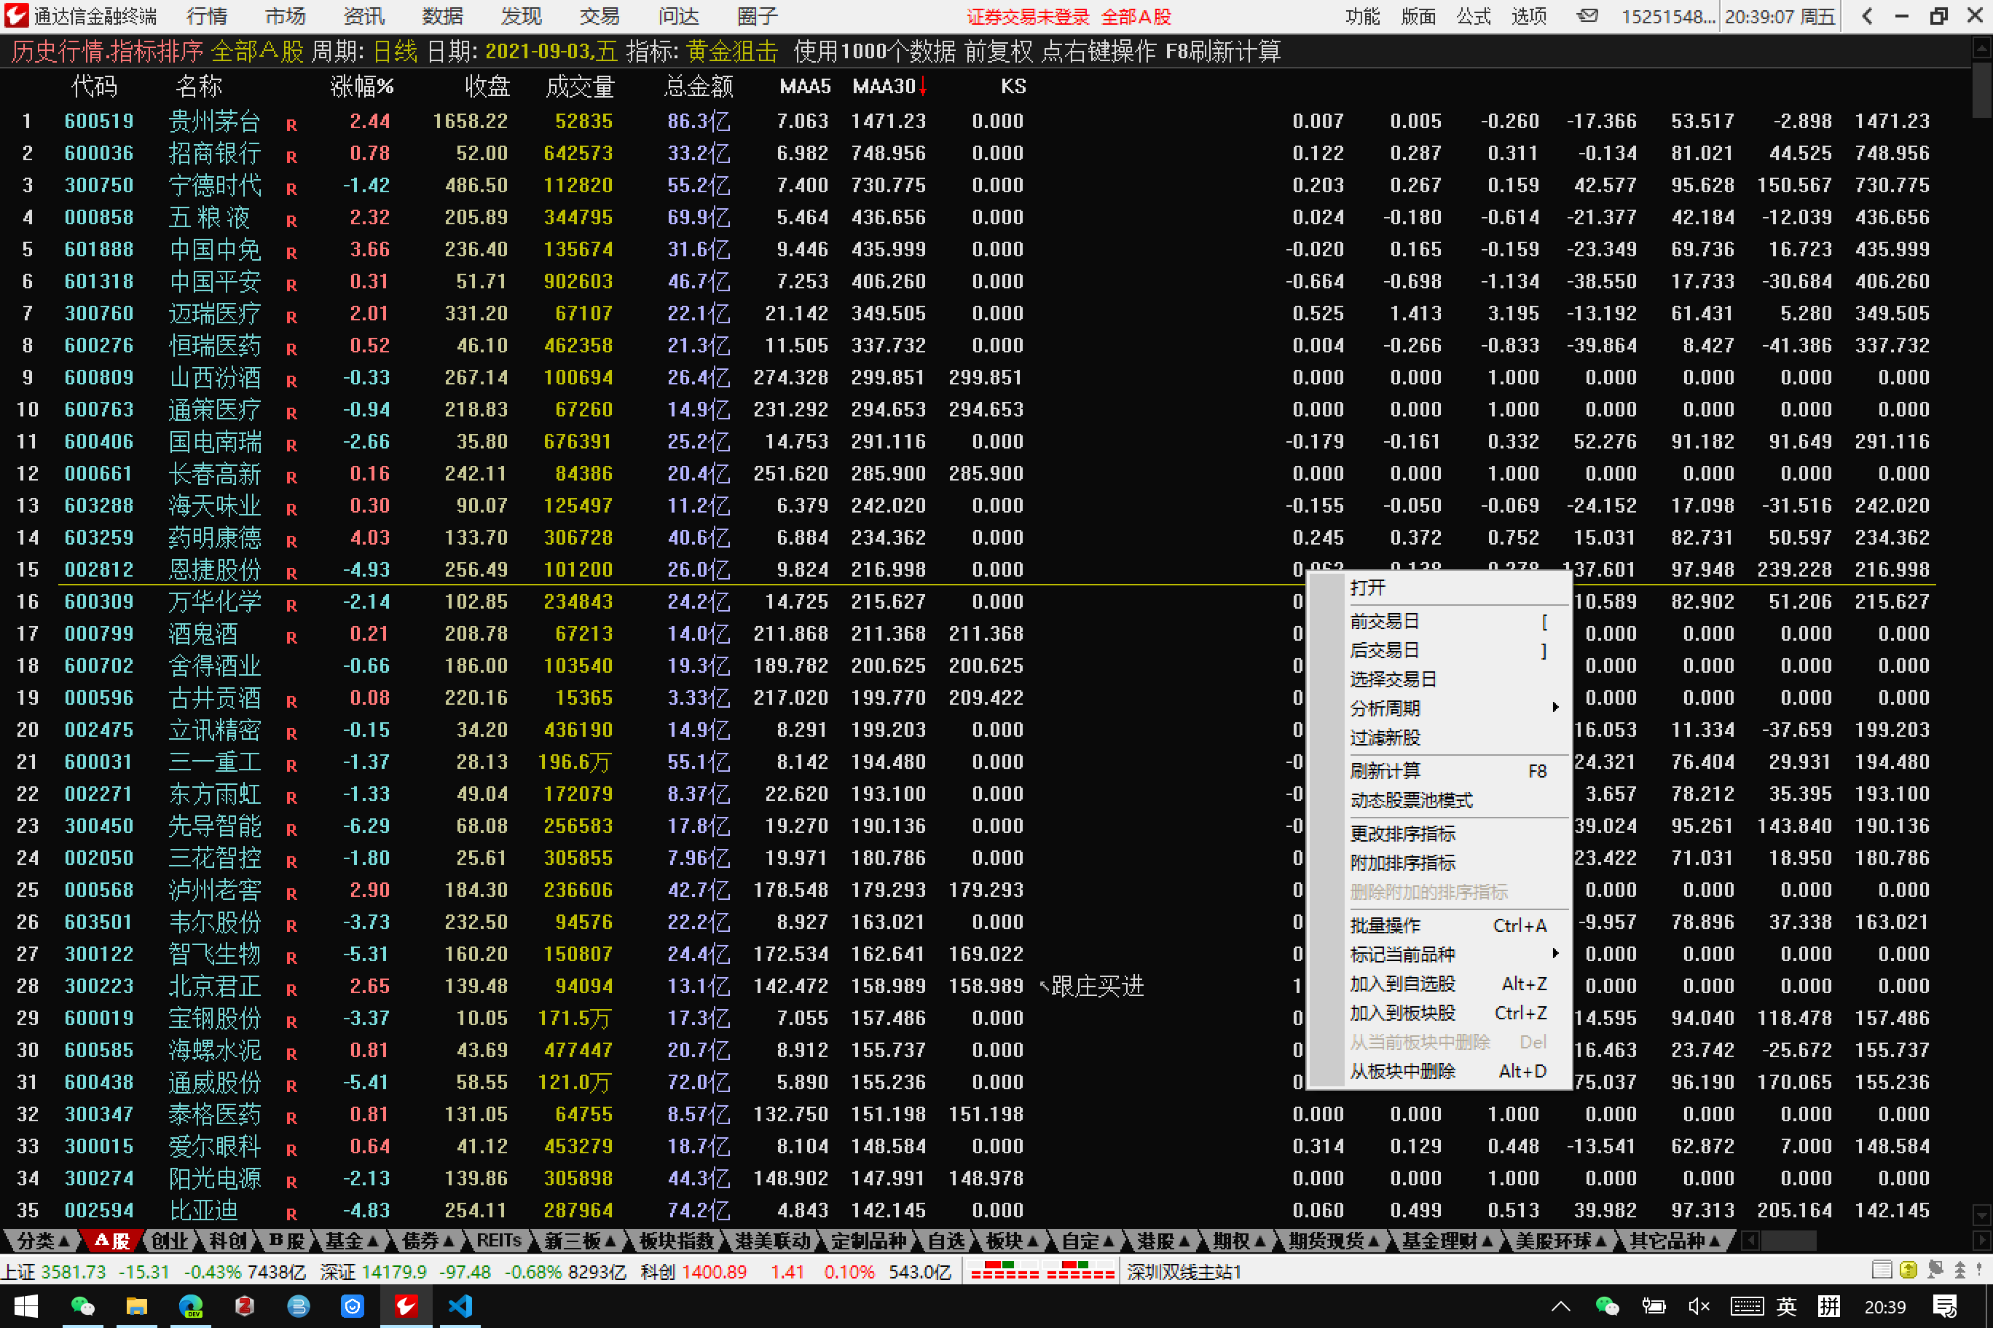The width and height of the screenshot is (1993, 1328).
Task: Click the yellow coin icon in status bar
Action: 1909,1270
